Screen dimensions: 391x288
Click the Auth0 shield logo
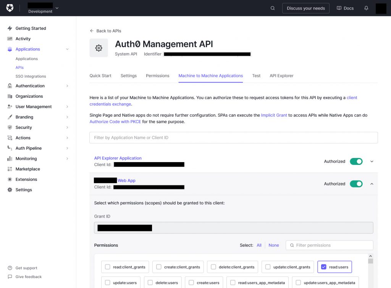[10, 8]
